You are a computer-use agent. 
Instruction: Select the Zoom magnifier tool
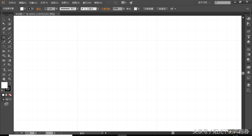9,79
